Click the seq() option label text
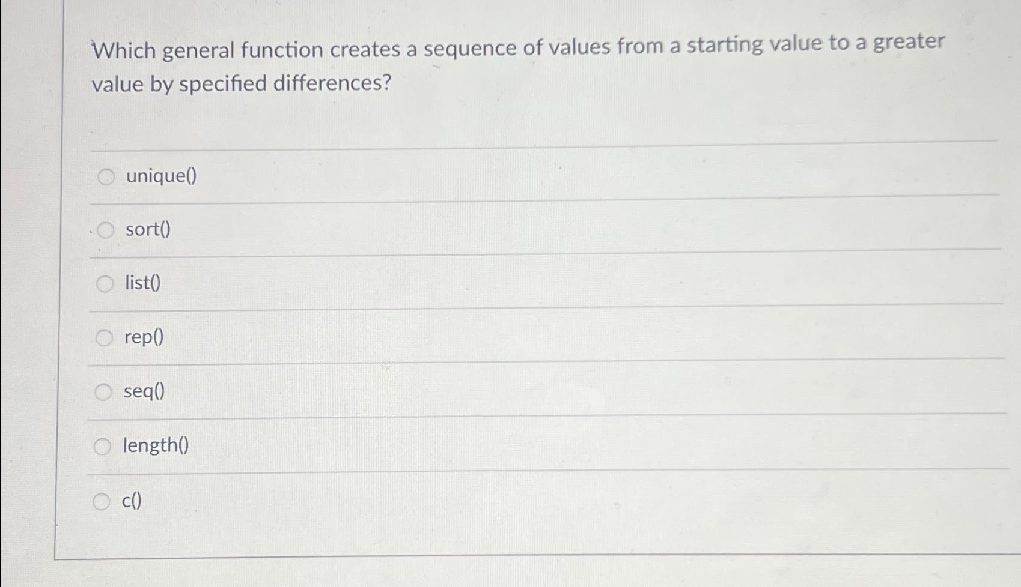The height and width of the screenshot is (587, 1021). click(x=144, y=391)
